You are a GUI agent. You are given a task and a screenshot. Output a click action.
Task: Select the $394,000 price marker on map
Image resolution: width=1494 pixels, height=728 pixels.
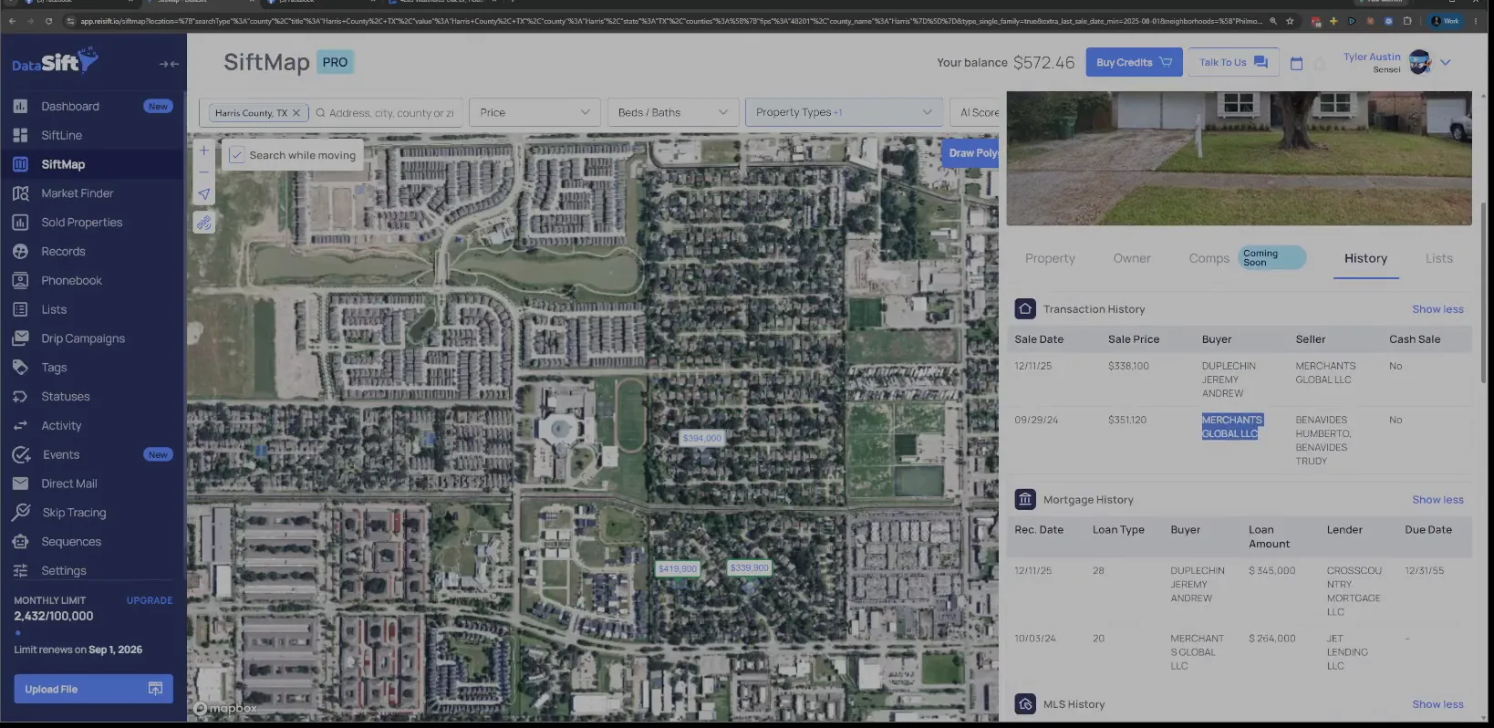[701, 438]
